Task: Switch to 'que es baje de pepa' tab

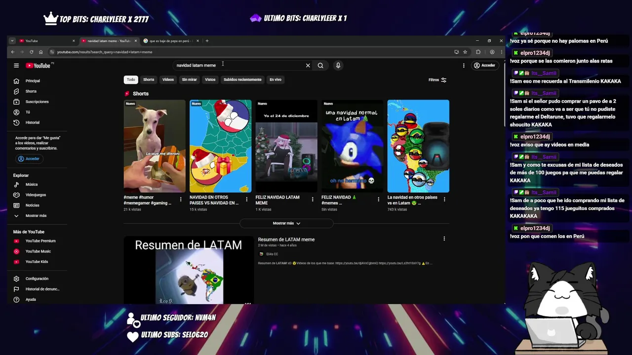Action: (170, 41)
